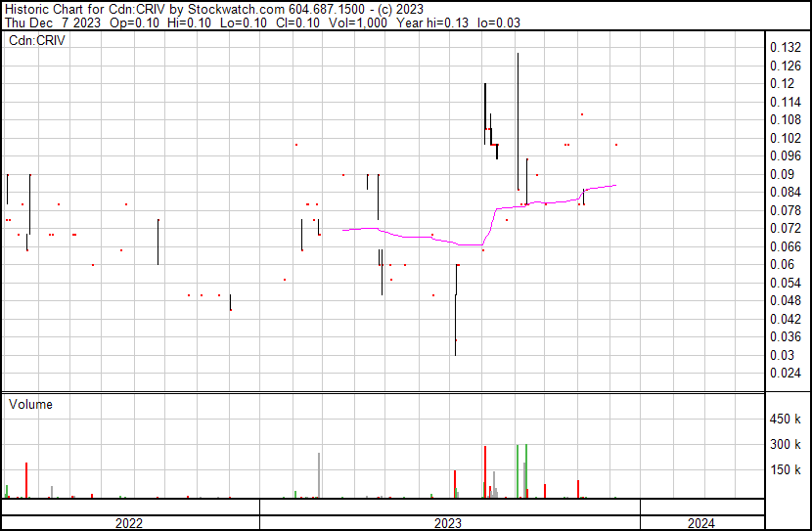
Task: Click the 300 k volume axis label
Action: click(x=786, y=445)
